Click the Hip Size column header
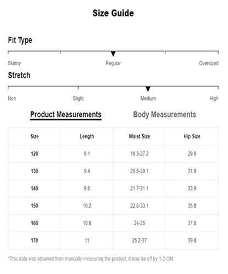 coord(192,136)
